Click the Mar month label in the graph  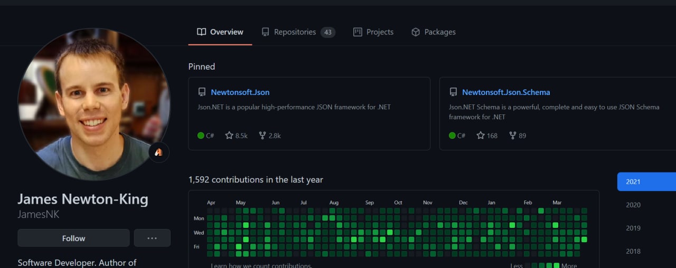tap(557, 203)
